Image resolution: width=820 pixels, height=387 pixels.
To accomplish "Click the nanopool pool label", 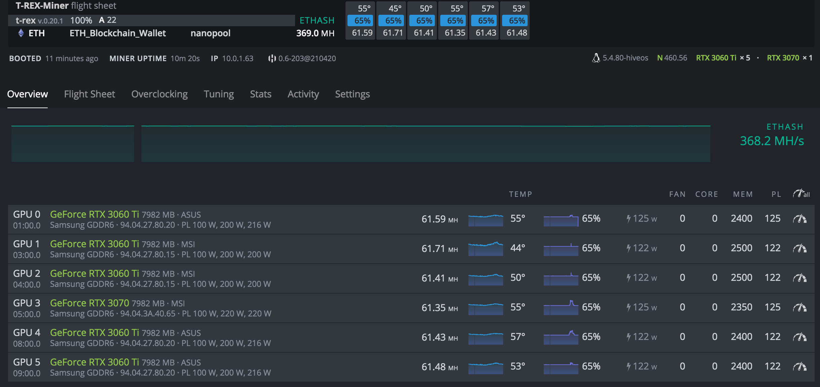I will [x=210, y=33].
